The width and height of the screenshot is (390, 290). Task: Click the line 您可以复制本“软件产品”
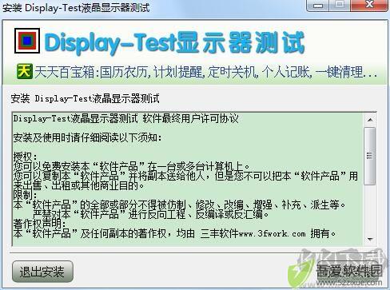coord(185,176)
